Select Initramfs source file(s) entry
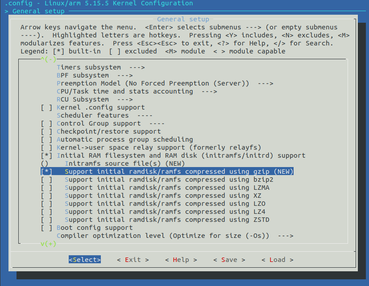 tap(113, 163)
